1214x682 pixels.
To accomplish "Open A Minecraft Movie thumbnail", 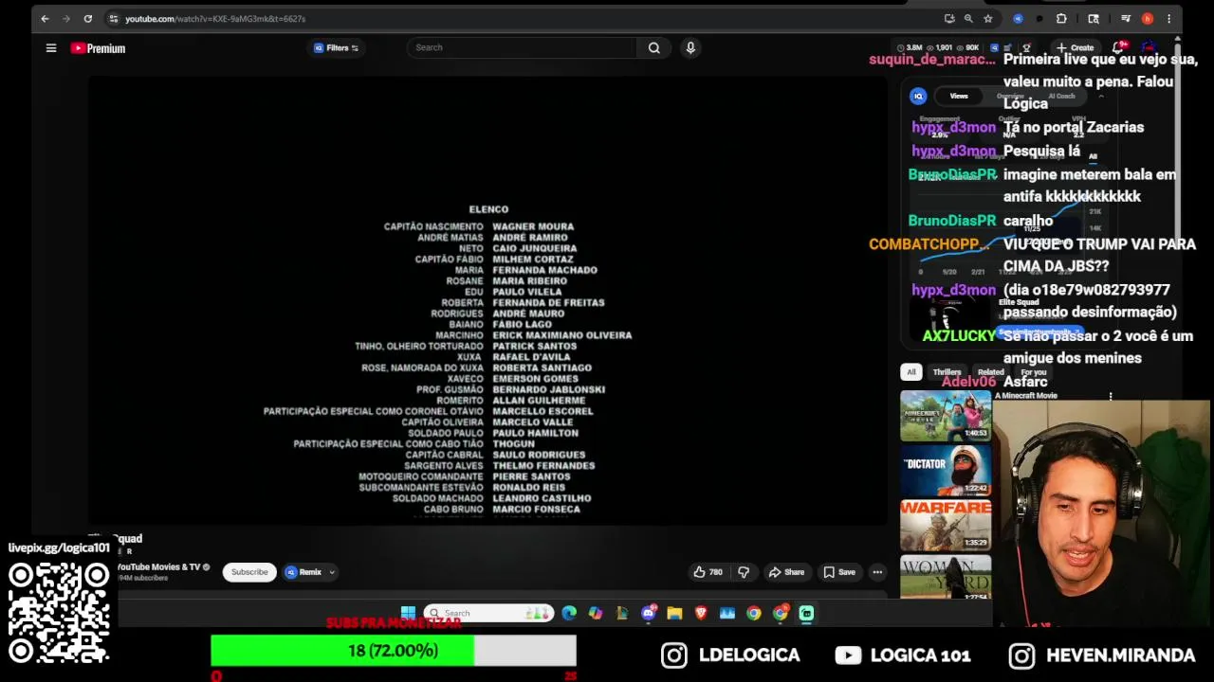I will [x=946, y=416].
